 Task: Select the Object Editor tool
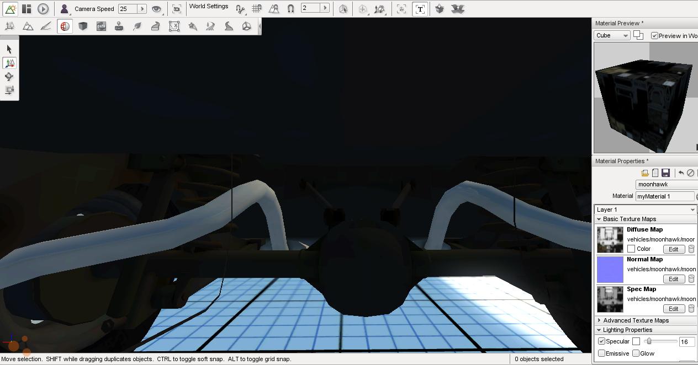pyautogui.click(x=9, y=26)
